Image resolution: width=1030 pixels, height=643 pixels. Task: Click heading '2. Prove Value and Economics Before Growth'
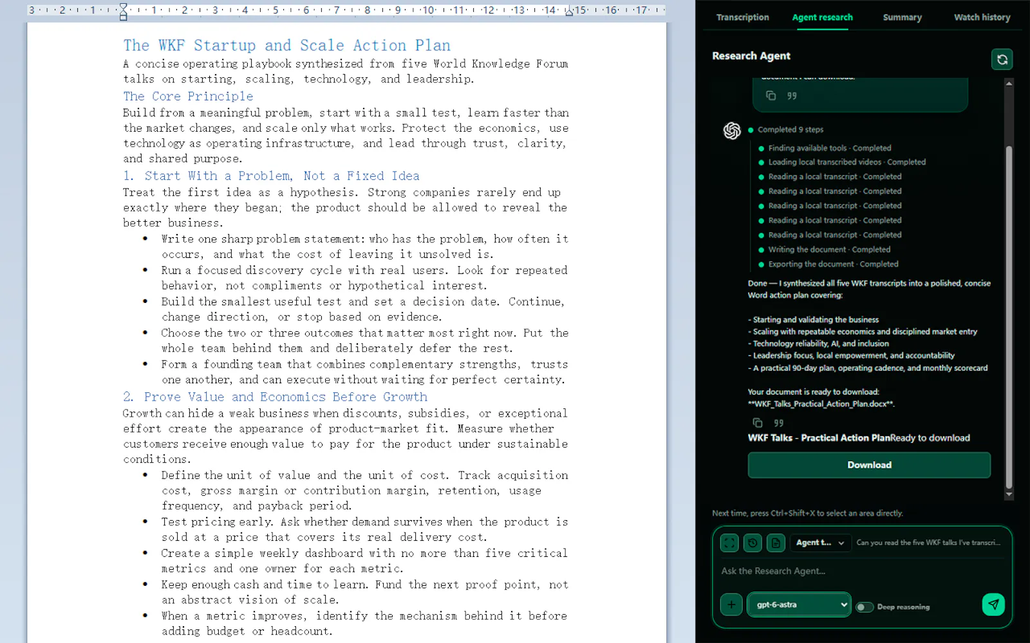(x=276, y=397)
